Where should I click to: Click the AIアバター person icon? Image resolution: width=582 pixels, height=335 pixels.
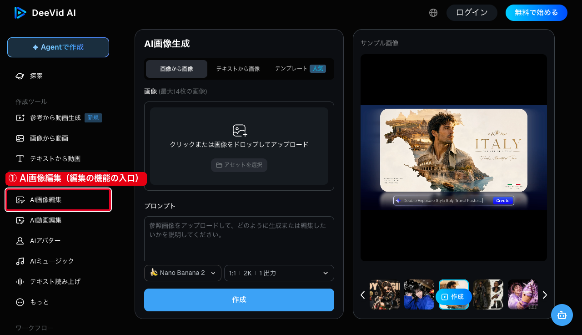click(20, 240)
